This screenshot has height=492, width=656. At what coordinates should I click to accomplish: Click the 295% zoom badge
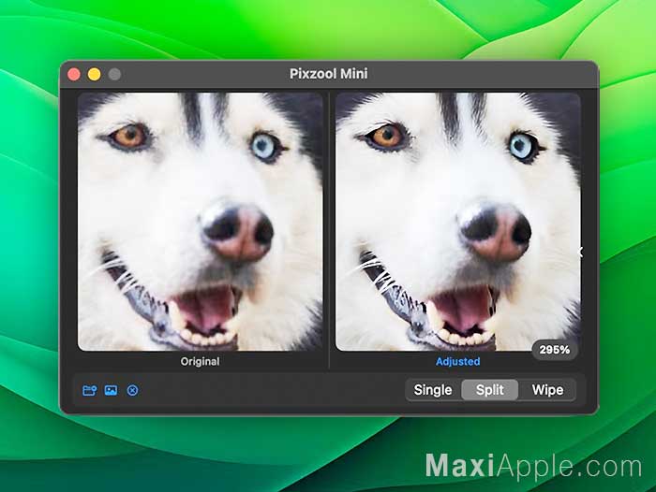[555, 350]
